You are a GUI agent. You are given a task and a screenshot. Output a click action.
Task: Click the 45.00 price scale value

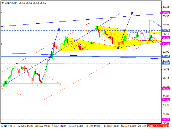166,96
